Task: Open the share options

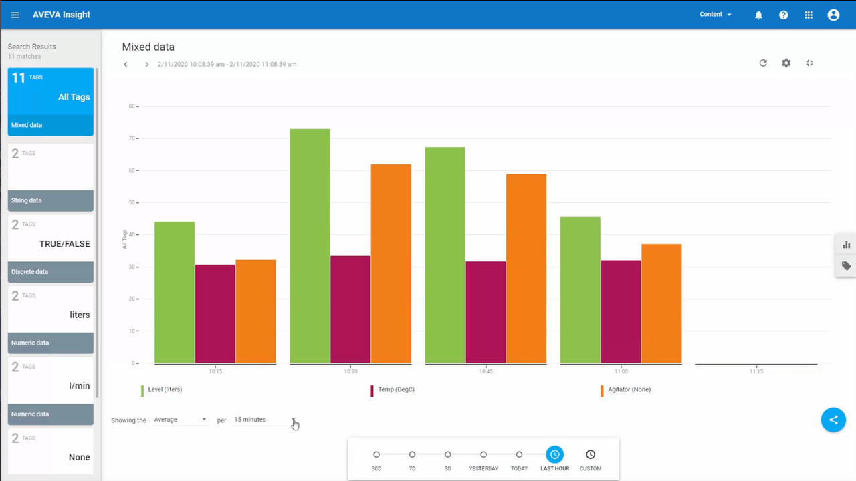Action: 833,420
